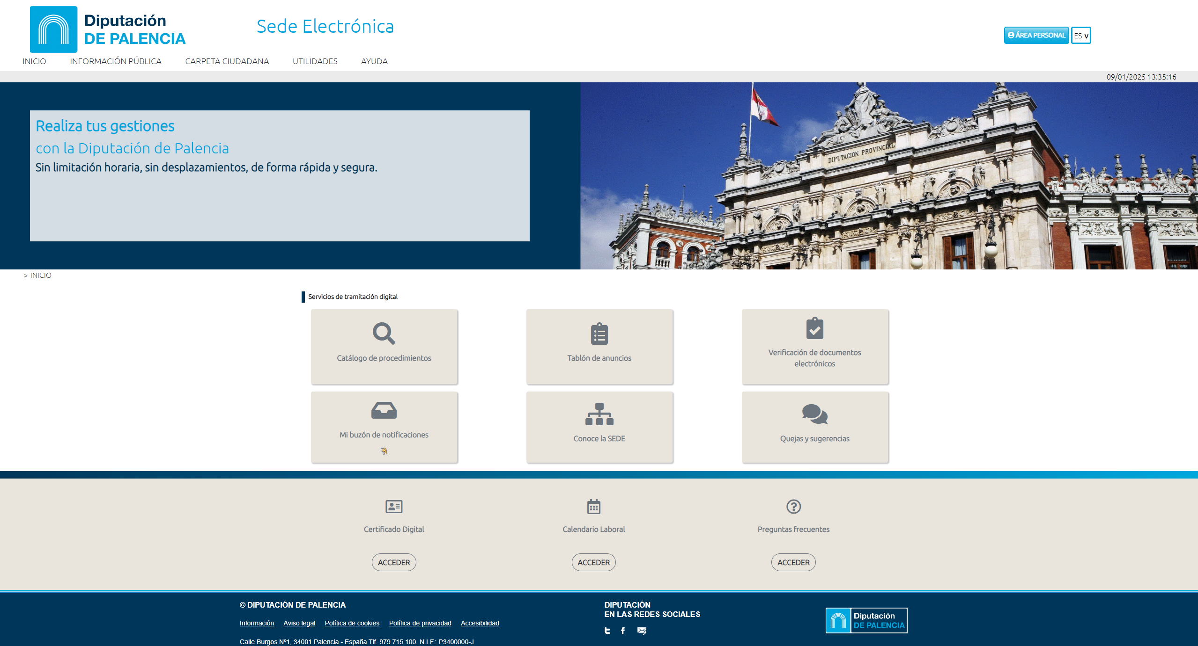Open the Facebook icon in the footer

pos(623,631)
